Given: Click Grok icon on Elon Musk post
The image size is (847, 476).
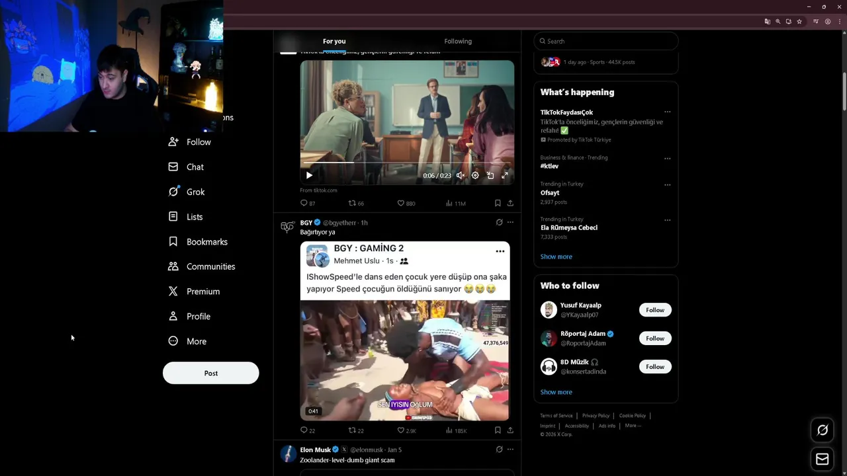Looking at the screenshot, I should (499, 450).
